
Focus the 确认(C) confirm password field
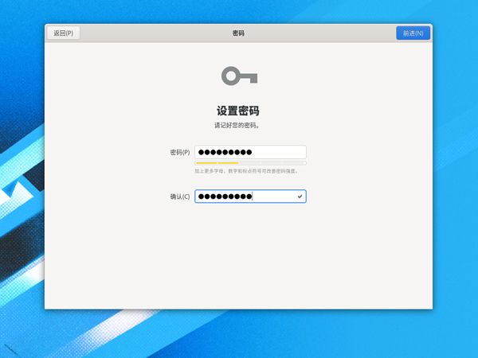(250, 197)
